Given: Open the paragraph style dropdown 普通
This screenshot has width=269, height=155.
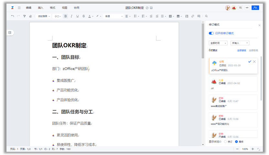Looking at the screenshot, I should pos(113,16).
